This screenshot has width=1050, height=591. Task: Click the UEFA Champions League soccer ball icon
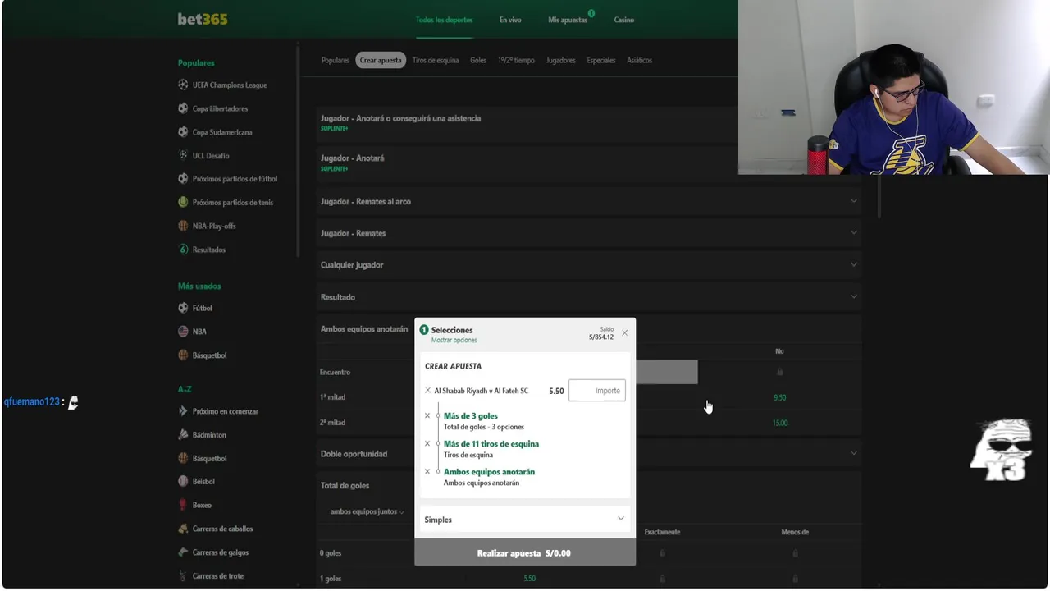183,85
